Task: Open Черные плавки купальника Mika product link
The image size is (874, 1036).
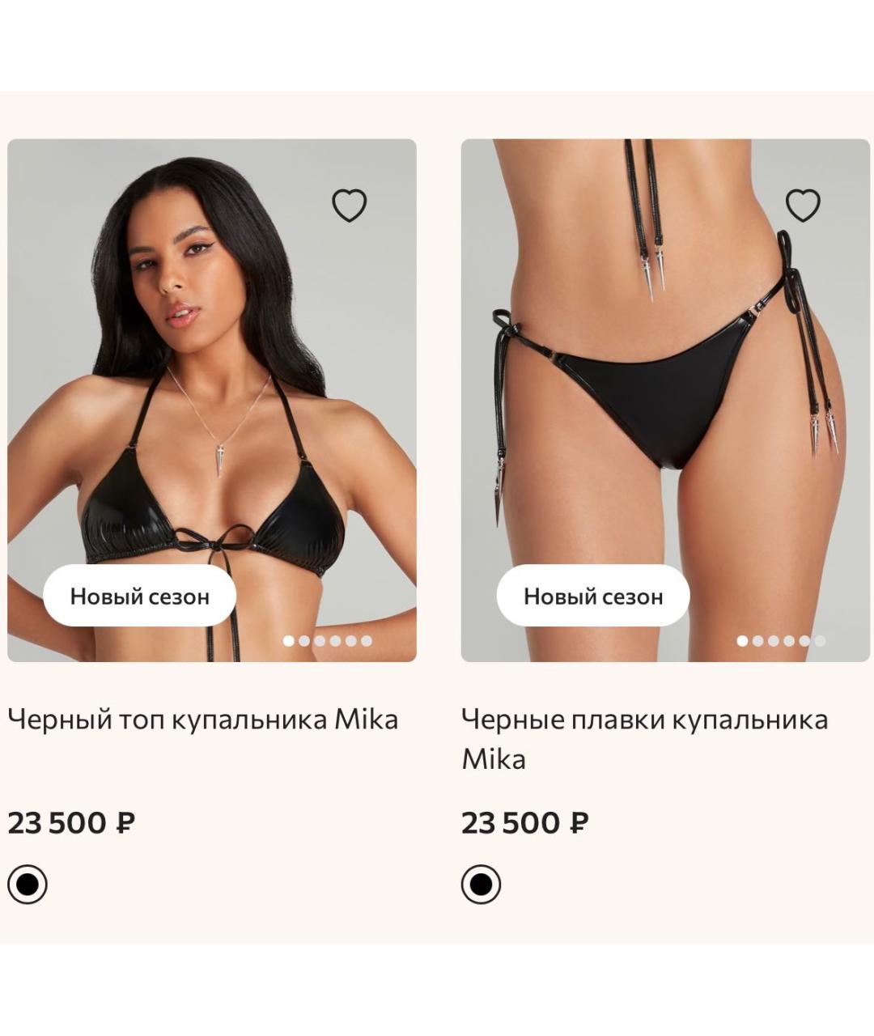Action: click(644, 739)
